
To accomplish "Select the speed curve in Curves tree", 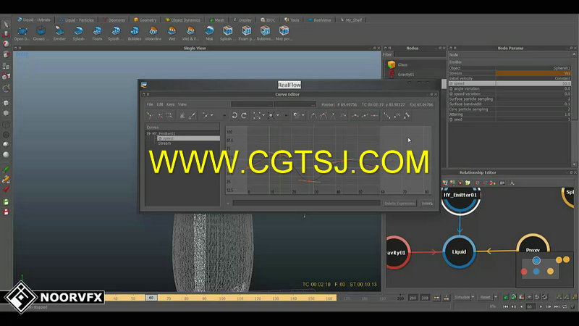I will tap(188, 138).
